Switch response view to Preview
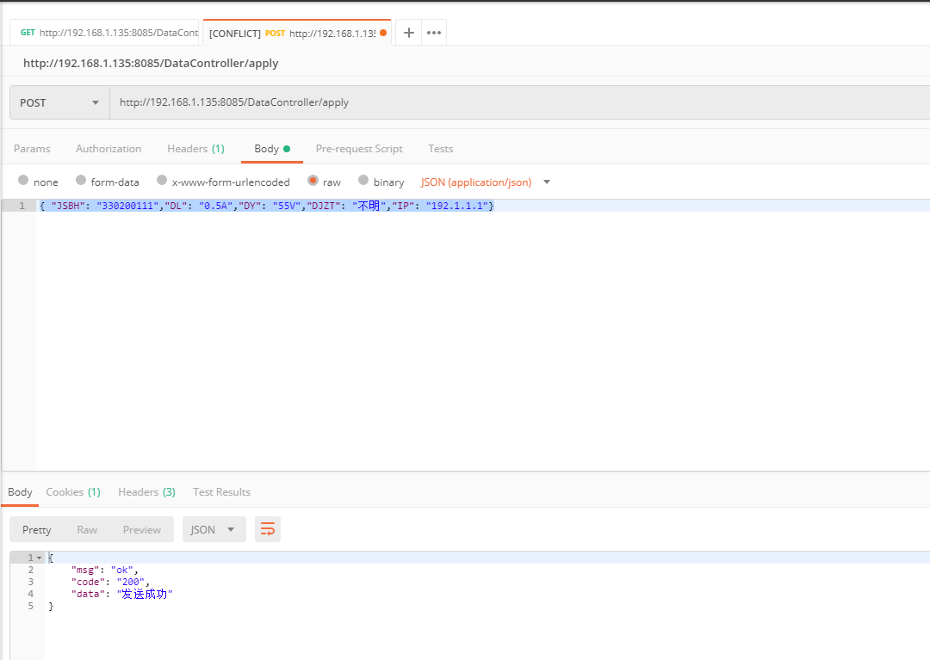The image size is (930, 660). (x=142, y=530)
